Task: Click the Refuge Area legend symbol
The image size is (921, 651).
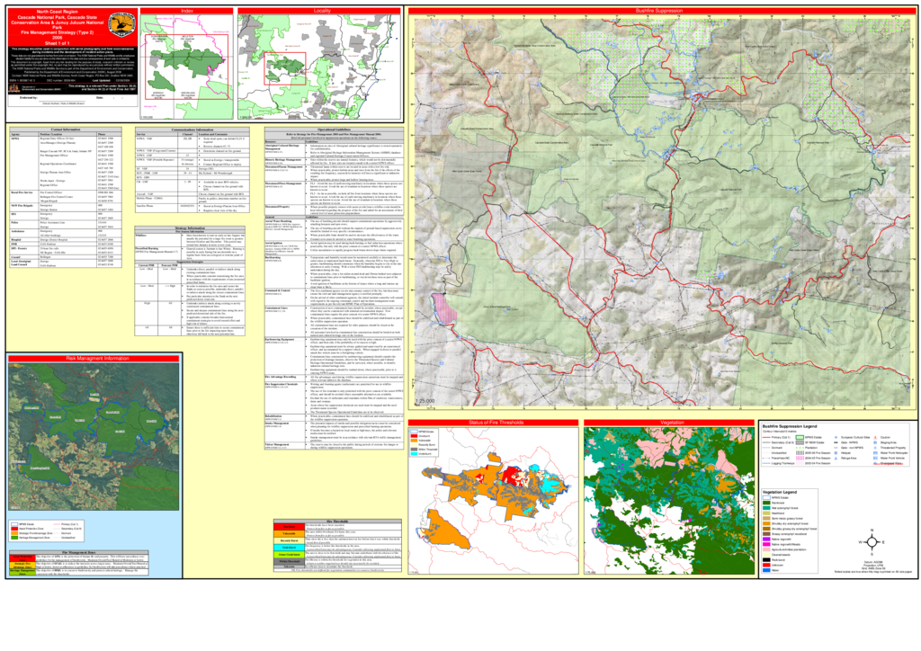Action: coord(836,458)
